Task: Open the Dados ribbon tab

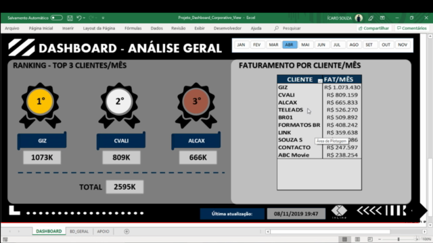Action: (x=156, y=28)
